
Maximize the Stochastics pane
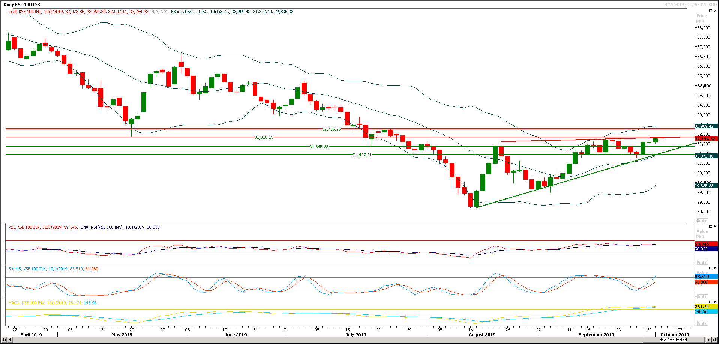[x=711, y=268]
